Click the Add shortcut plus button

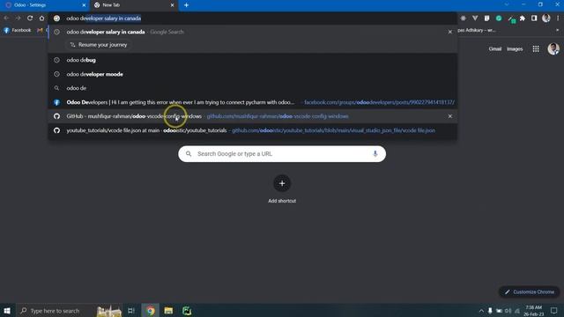pyautogui.click(x=282, y=183)
